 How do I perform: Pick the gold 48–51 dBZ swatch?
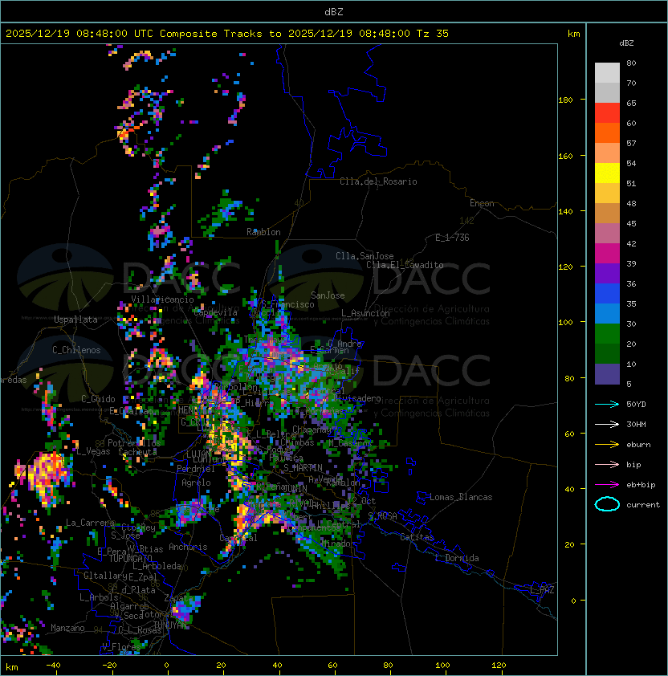[x=607, y=193]
